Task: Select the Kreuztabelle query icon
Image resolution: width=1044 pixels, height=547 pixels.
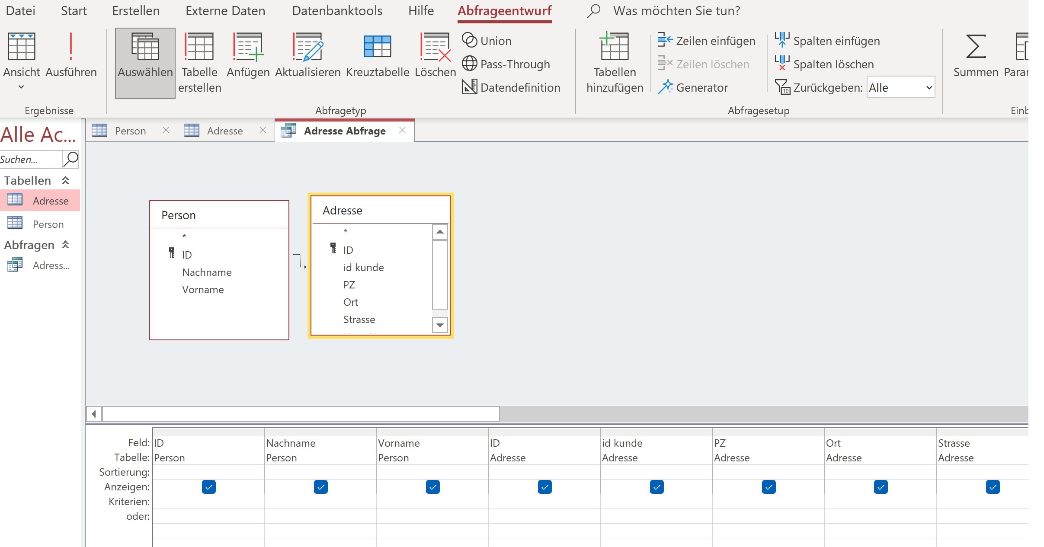Action: 377,48
